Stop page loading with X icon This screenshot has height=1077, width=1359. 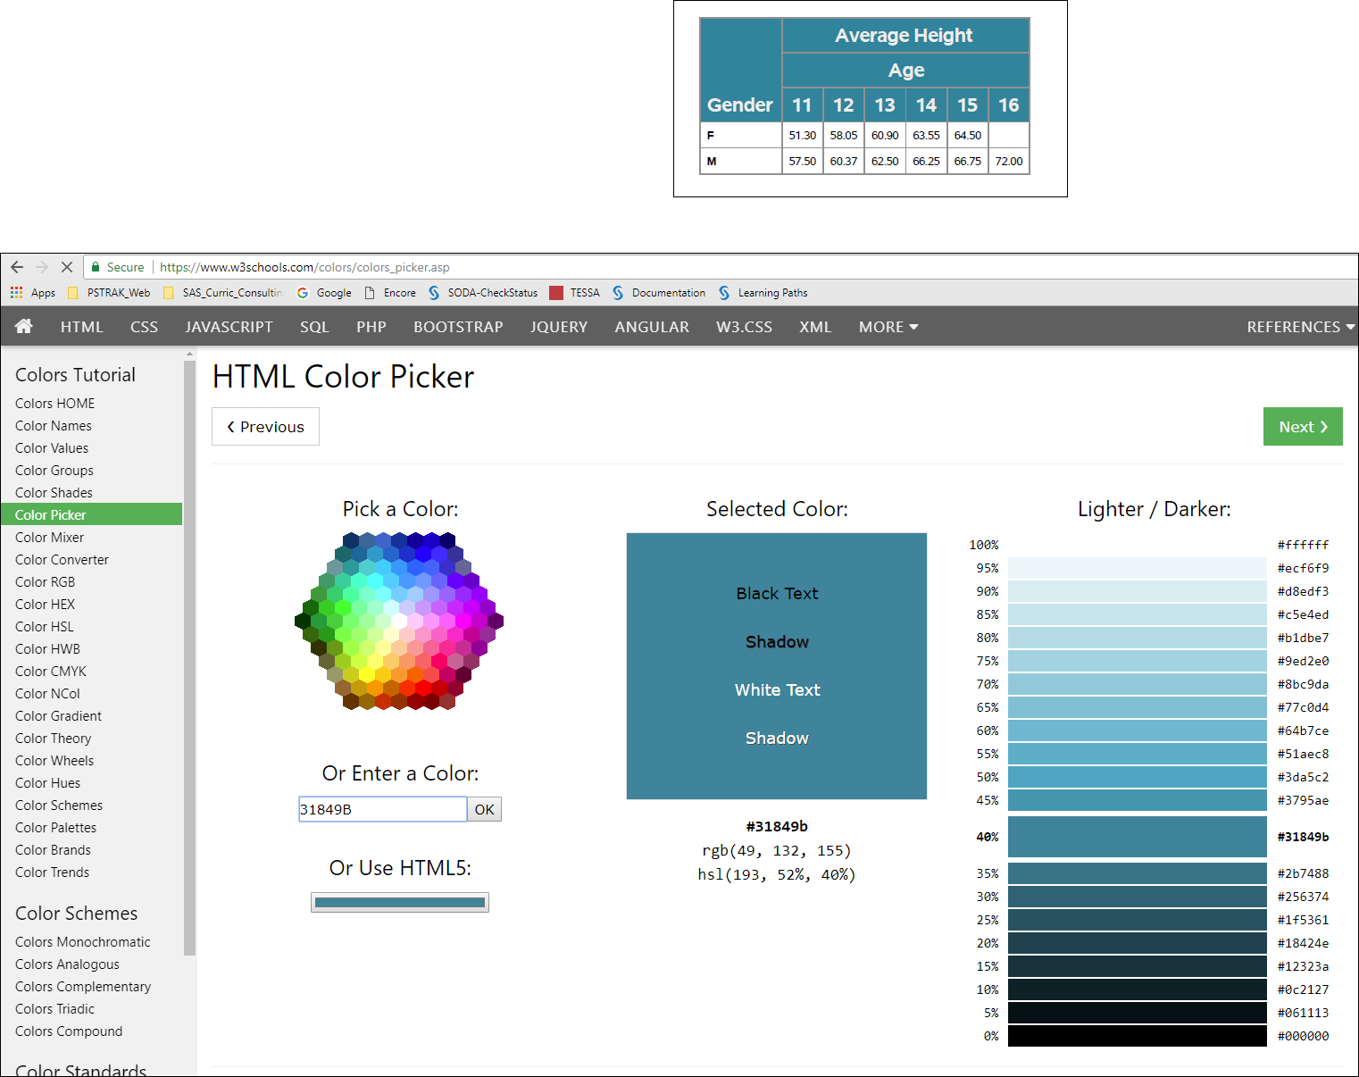(67, 267)
